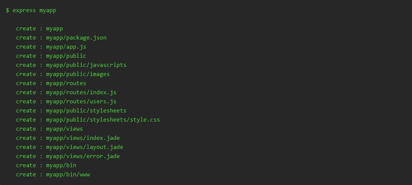412x185 pixels.
Task: Click the myapp/views directory path
Action: point(64,129)
